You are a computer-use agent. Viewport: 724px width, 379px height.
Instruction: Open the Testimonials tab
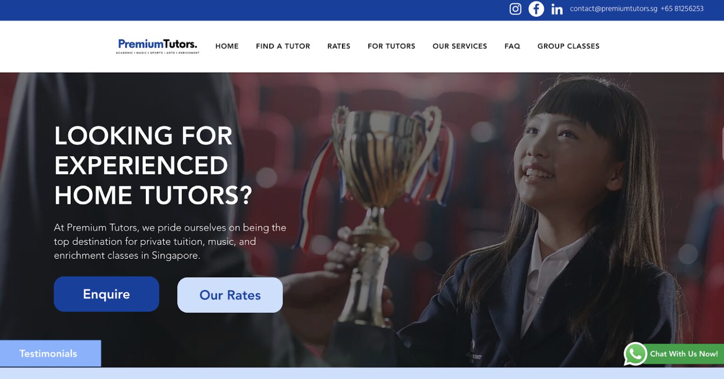coord(50,353)
